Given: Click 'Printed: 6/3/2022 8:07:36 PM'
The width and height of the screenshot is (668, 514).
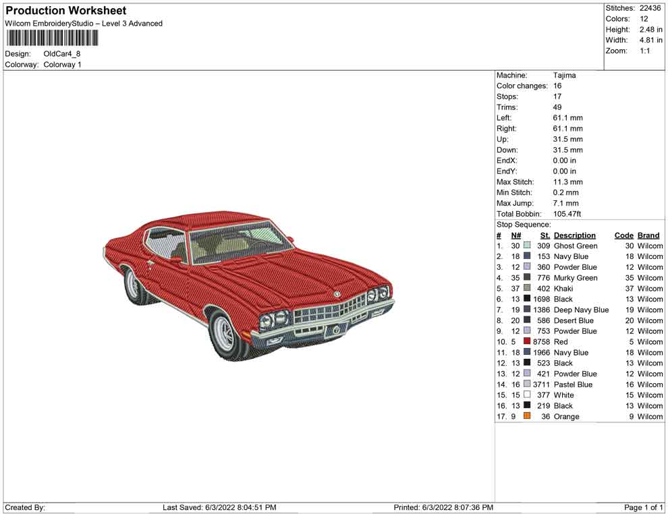Looking at the screenshot, I should [x=443, y=507].
